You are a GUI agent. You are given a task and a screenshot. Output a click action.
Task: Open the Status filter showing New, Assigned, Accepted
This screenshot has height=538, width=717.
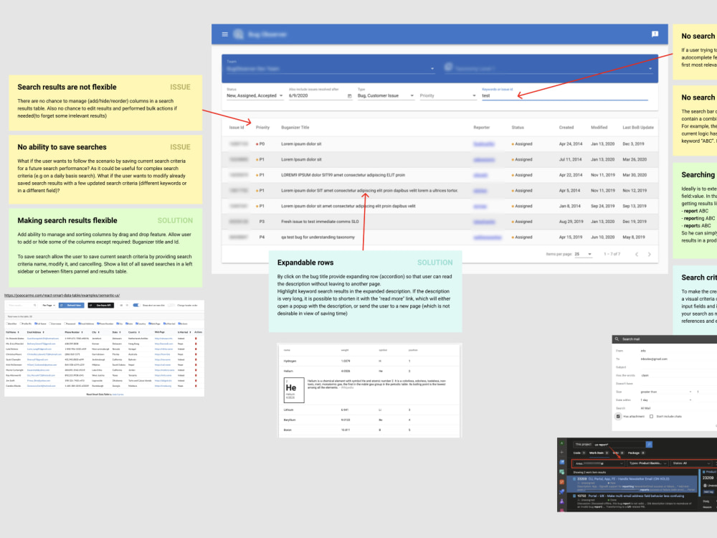(x=255, y=95)
